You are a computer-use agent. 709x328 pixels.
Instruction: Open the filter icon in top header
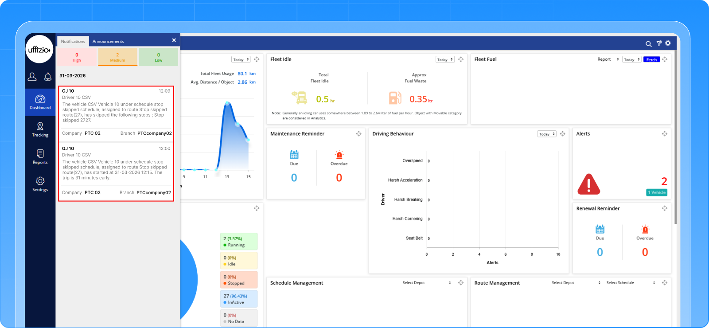[659, 43]
